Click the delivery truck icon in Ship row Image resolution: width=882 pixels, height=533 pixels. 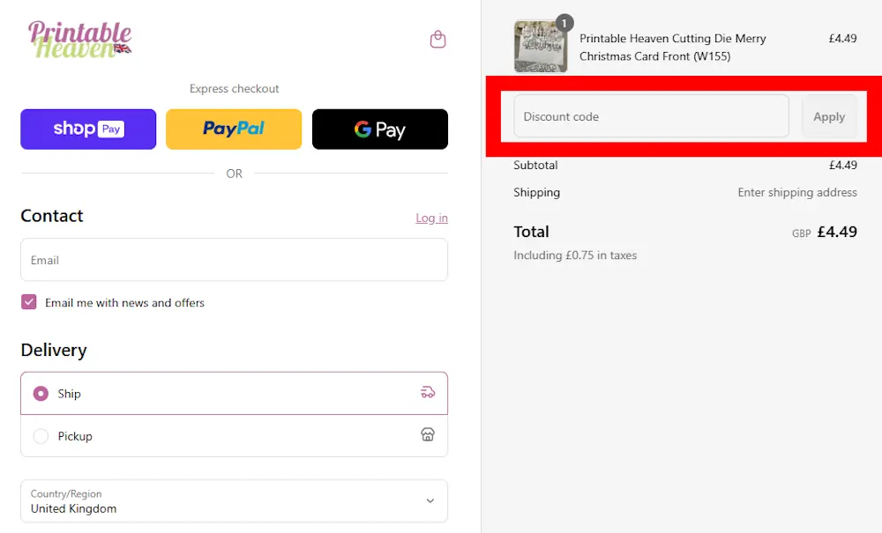[x=428, y=393]
